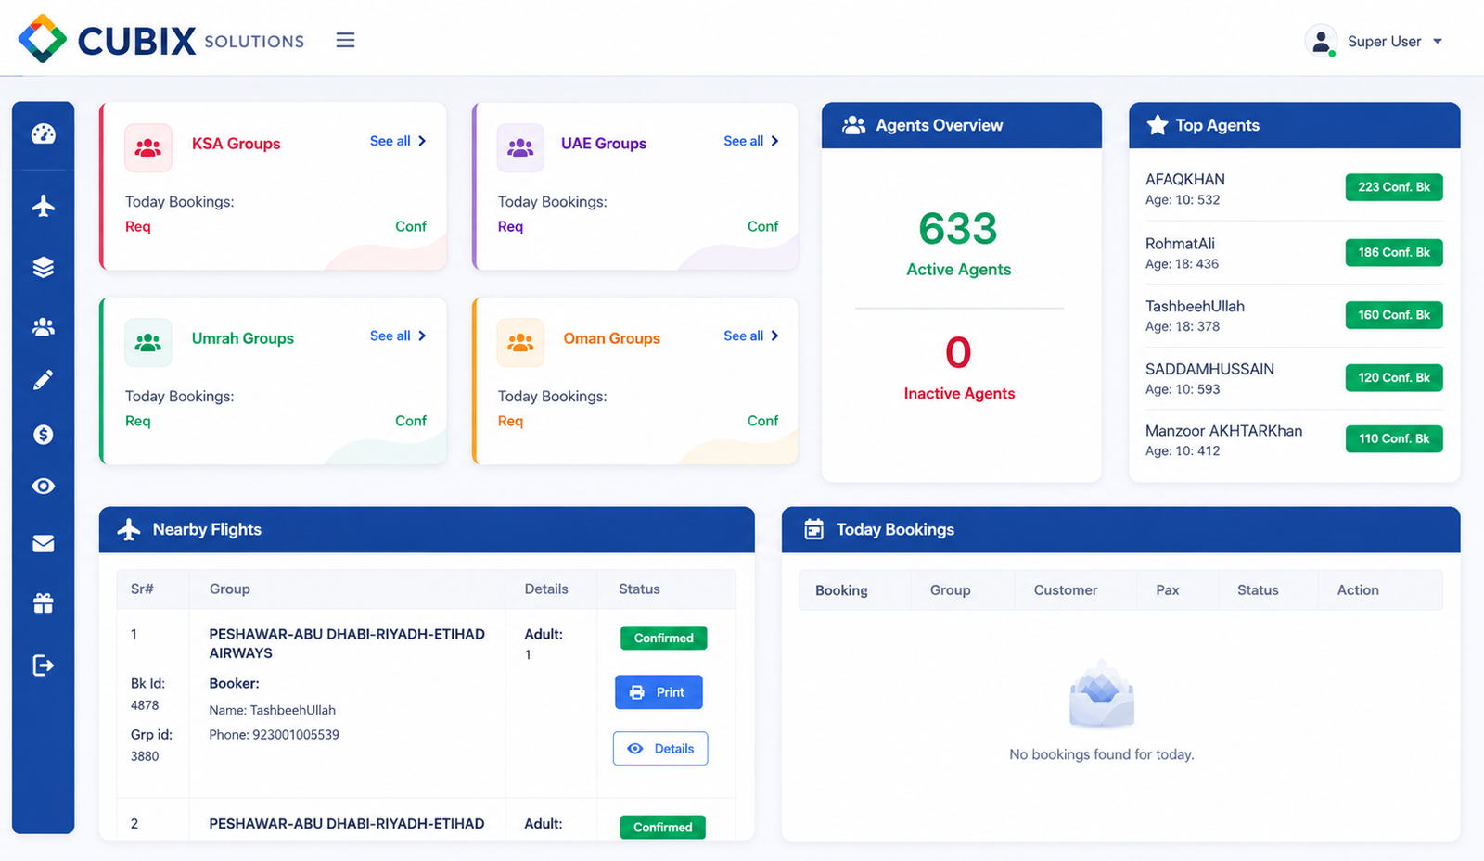Click the Customer column header
This screenshot has width=1484, height=861.
(x=1066, y=590)
